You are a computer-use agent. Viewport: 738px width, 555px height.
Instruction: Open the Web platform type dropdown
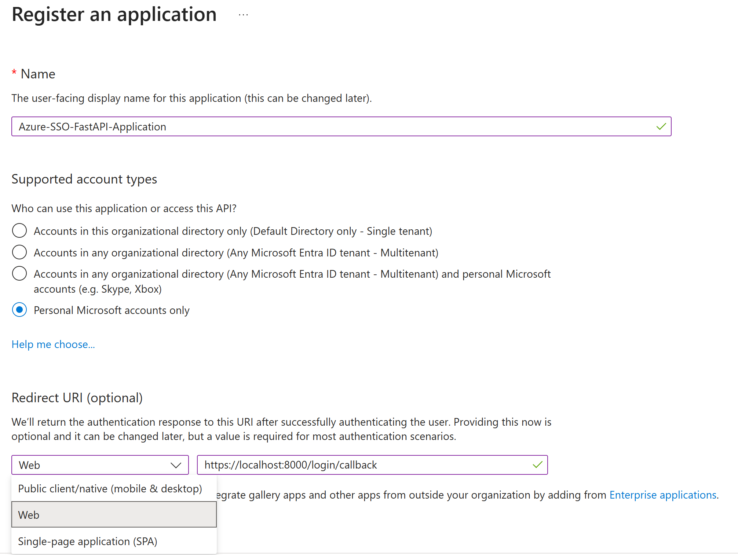[92, 465]
